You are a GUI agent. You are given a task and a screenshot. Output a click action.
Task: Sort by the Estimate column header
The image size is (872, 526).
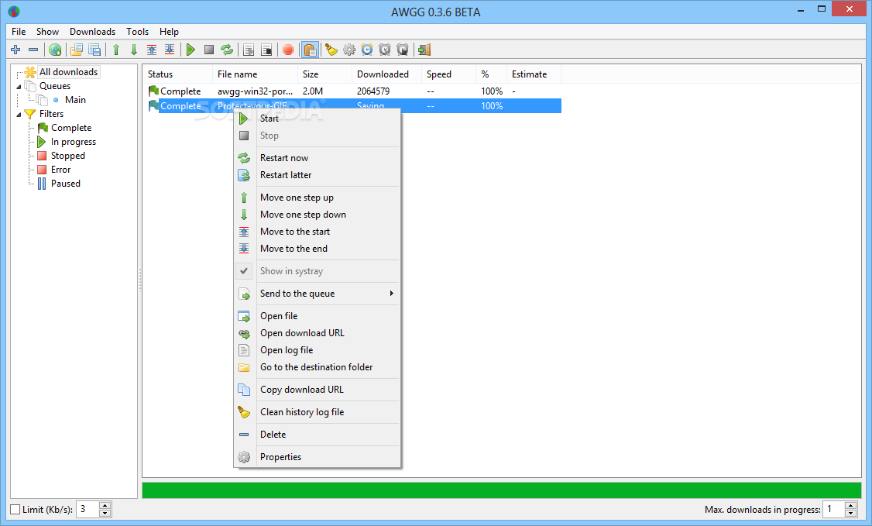[x=534, y=74]
